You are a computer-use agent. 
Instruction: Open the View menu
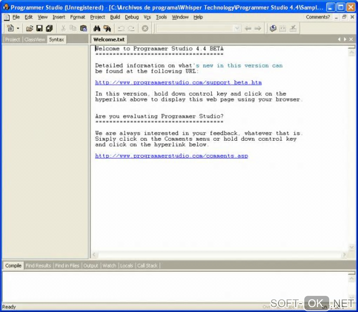click(x=43, y=17)
